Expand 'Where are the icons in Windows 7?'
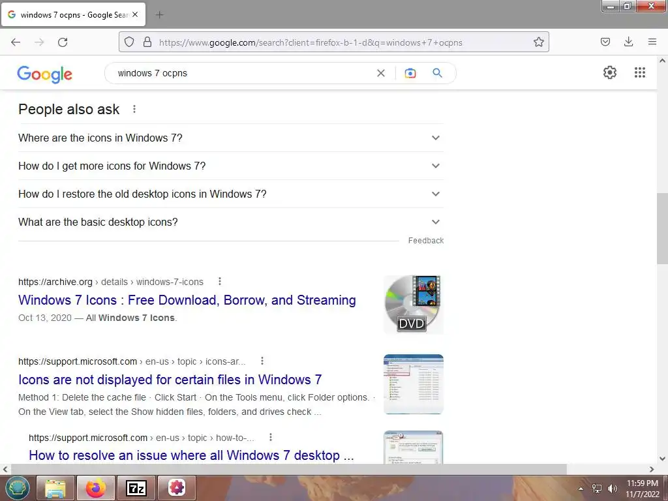This screenshot has width=668, height=501. tap(230, 138)
